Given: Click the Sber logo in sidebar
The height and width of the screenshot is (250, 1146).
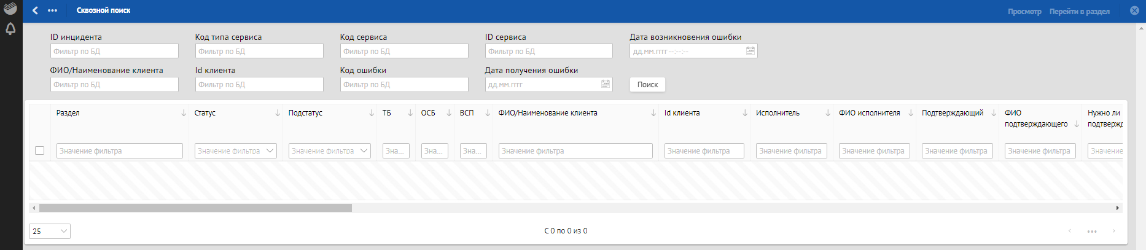Looking at the screenshot, I should point(10,8).
